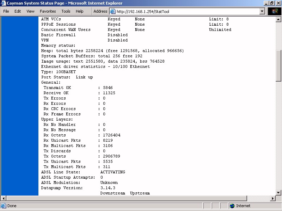Click the 'PPPoE Sessions' row label
The height and width of the screenshot is (211, 282).
(59, 24)
